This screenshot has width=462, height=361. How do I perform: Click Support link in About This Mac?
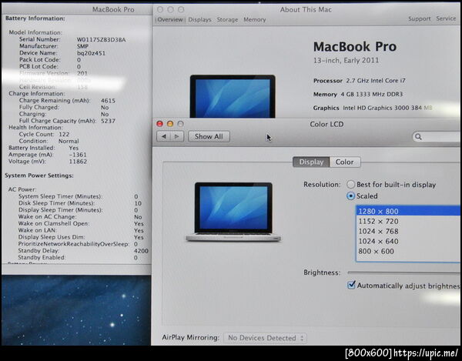coord(420,18)
